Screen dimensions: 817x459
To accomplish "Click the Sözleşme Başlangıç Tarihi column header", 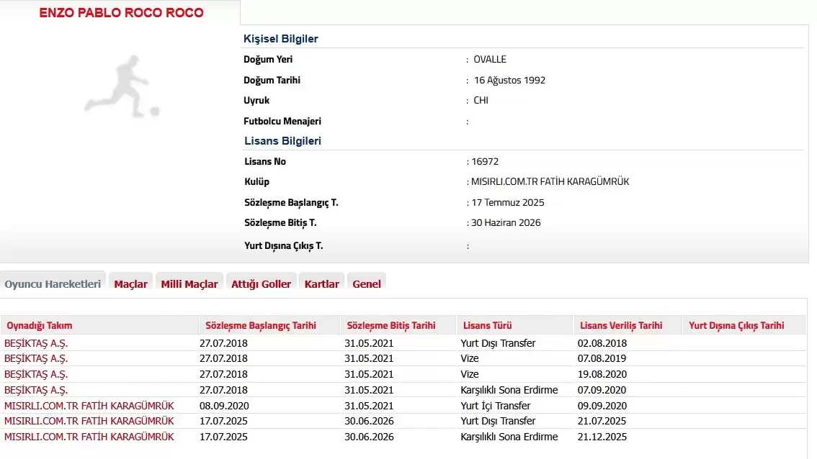I will [260, 325].
